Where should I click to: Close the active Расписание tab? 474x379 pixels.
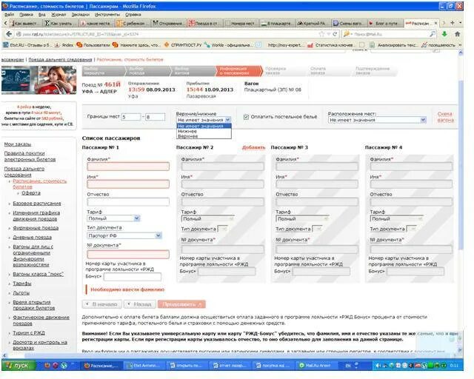(435, 23)
